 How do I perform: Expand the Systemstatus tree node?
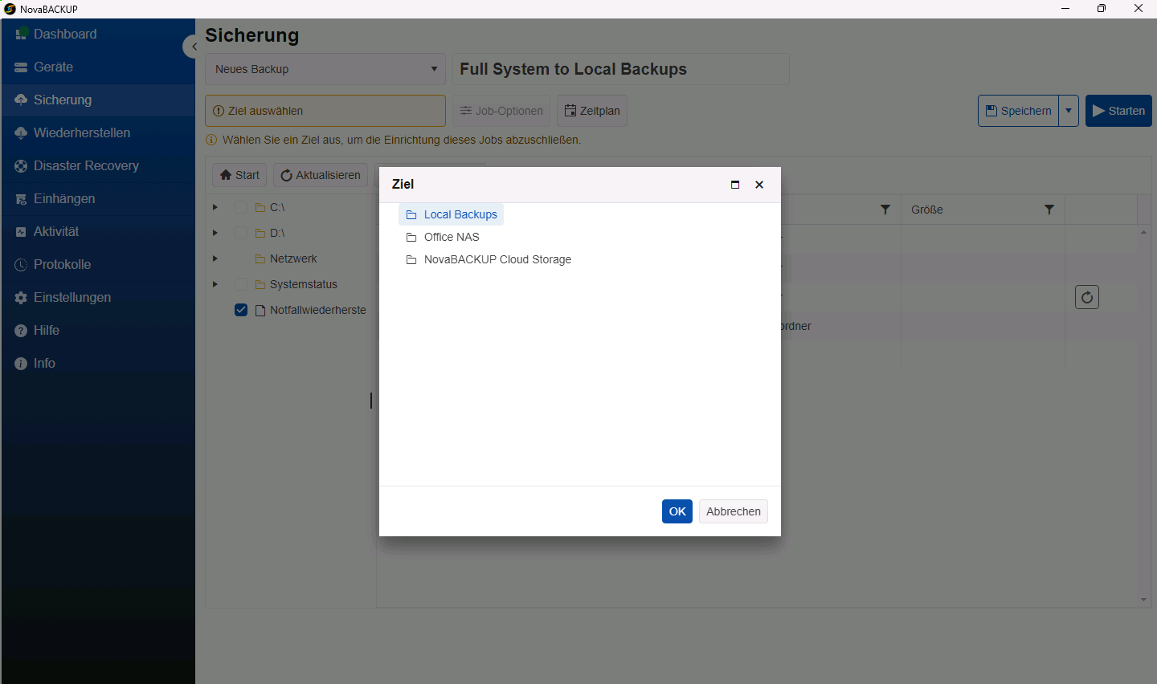(215, 284)
